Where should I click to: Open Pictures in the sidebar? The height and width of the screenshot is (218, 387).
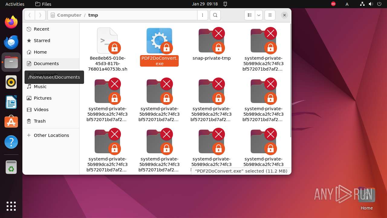51,98
